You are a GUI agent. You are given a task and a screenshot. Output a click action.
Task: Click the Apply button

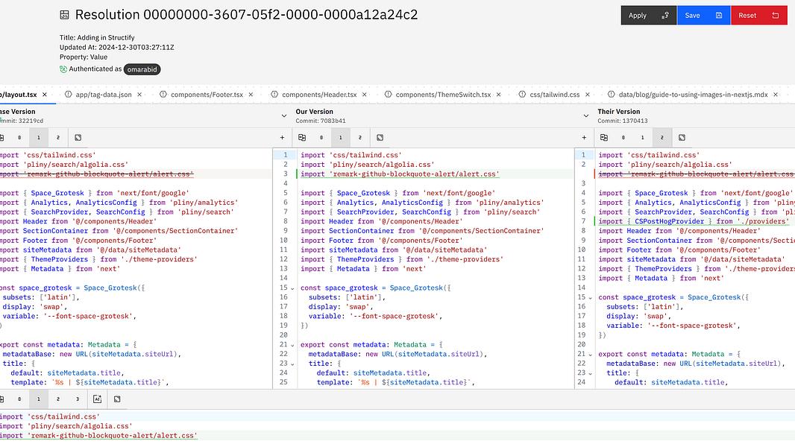click(x=649, y=15)
